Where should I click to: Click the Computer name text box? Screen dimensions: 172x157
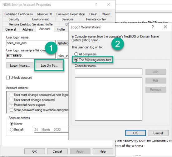pyautogui.click(x=109, y=72)
